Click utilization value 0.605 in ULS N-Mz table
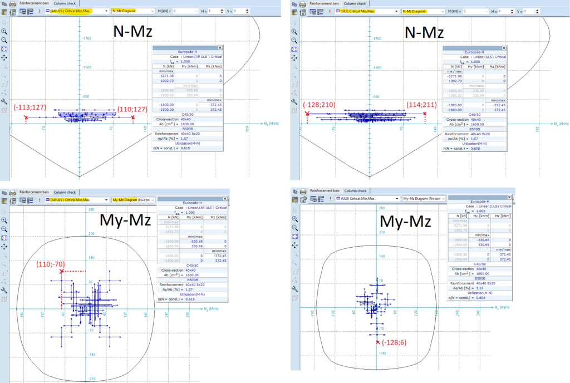 click(475, 149)
